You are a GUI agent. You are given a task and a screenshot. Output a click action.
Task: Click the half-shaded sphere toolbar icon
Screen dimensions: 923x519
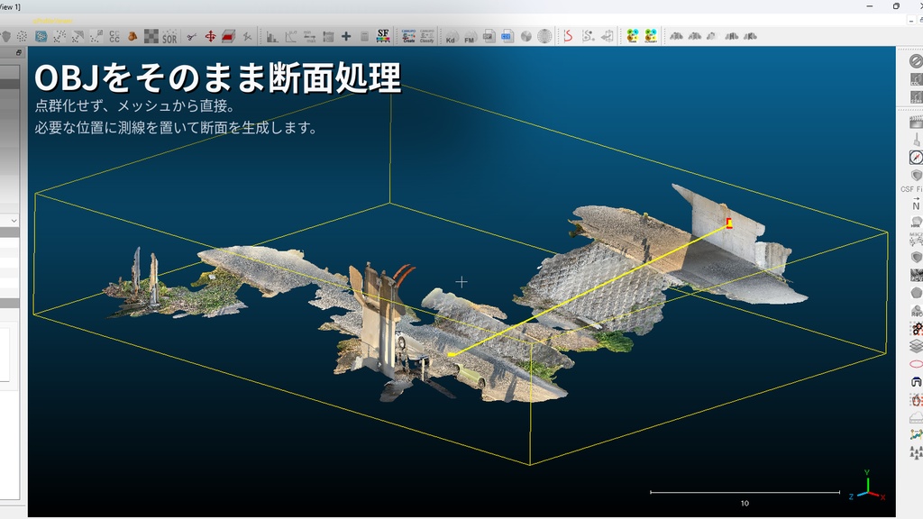[525, 36]
